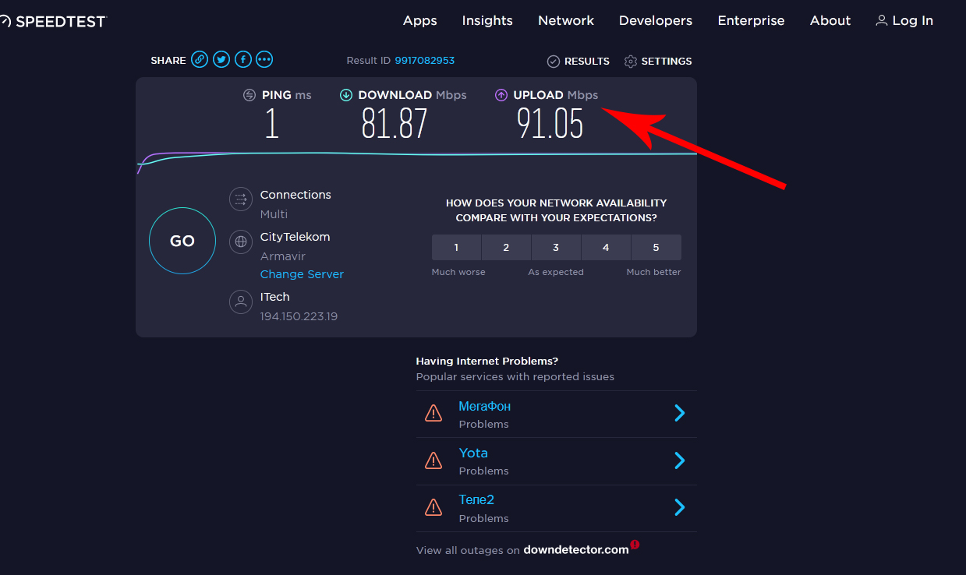Image resolution: width=966 pixels, height=575 pixels.
Task: Open the Apps menu
Action: tap(420, 21)
